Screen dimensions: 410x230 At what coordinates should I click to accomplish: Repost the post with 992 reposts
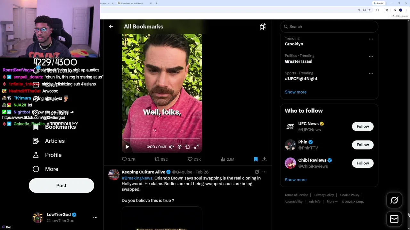coord(161,159)
